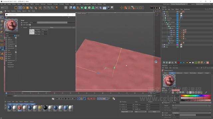Open the viewport Display menu

[19, 11]
